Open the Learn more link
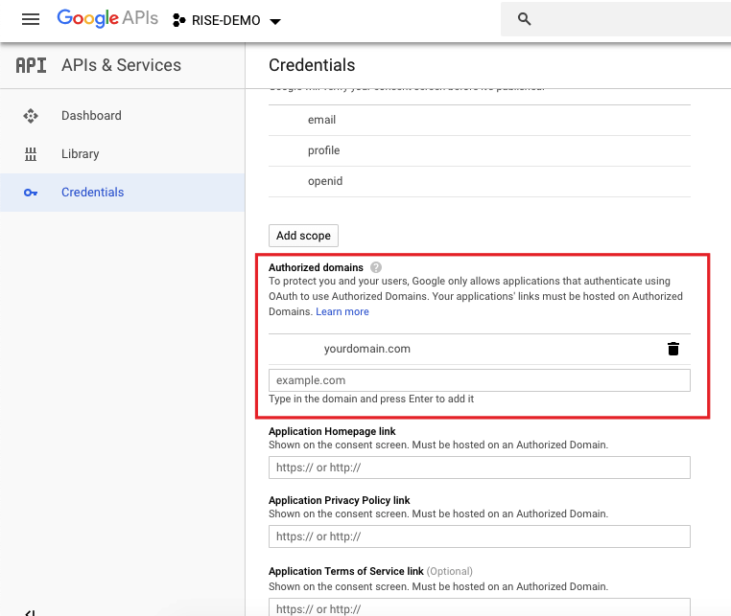731x616 pixels. tap(342, 311)
